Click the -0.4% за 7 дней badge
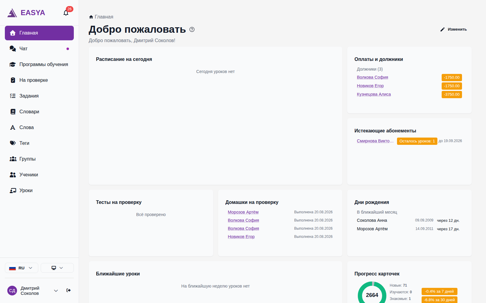Screen dimensions: 486x303 440,291
